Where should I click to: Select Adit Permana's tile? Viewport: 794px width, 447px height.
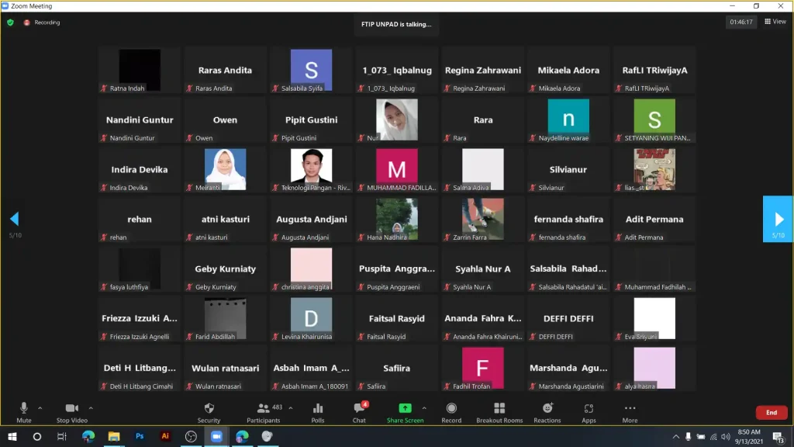(x=654, y=219)
